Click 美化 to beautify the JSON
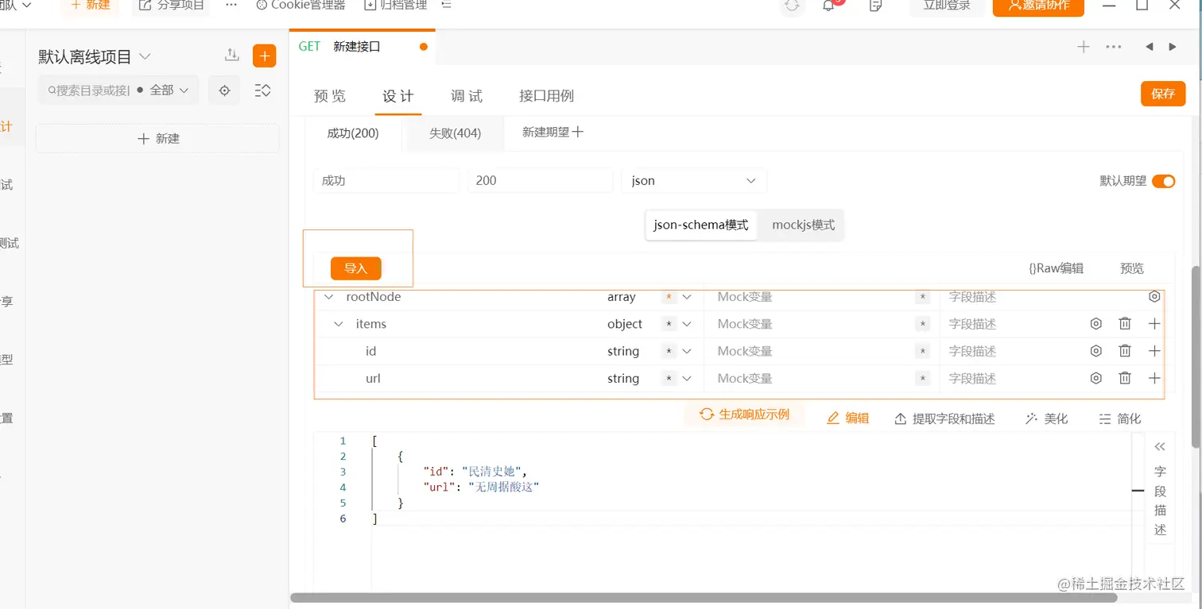The width and height of the screenshot is (1202, 609). [1047, 418]
